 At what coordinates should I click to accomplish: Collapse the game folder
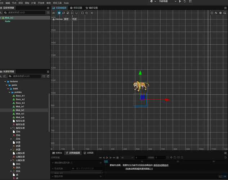pos(7,85)
